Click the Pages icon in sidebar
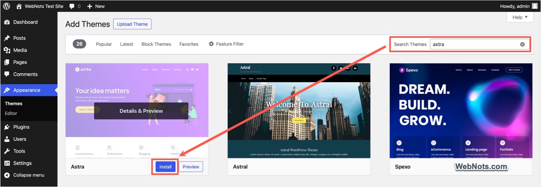541x187 pixels. [7, 62]
